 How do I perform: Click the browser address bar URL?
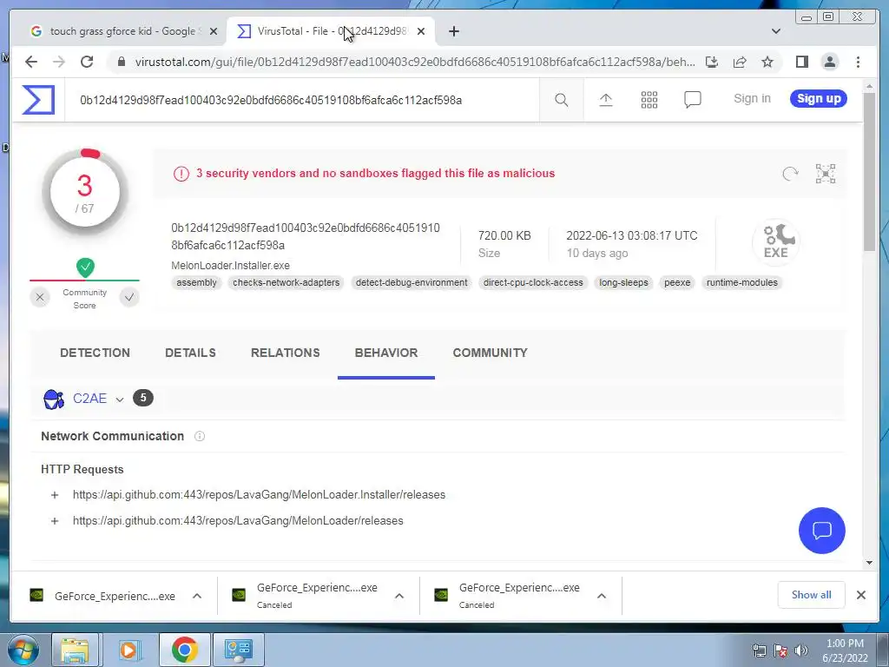click(415, 62)
